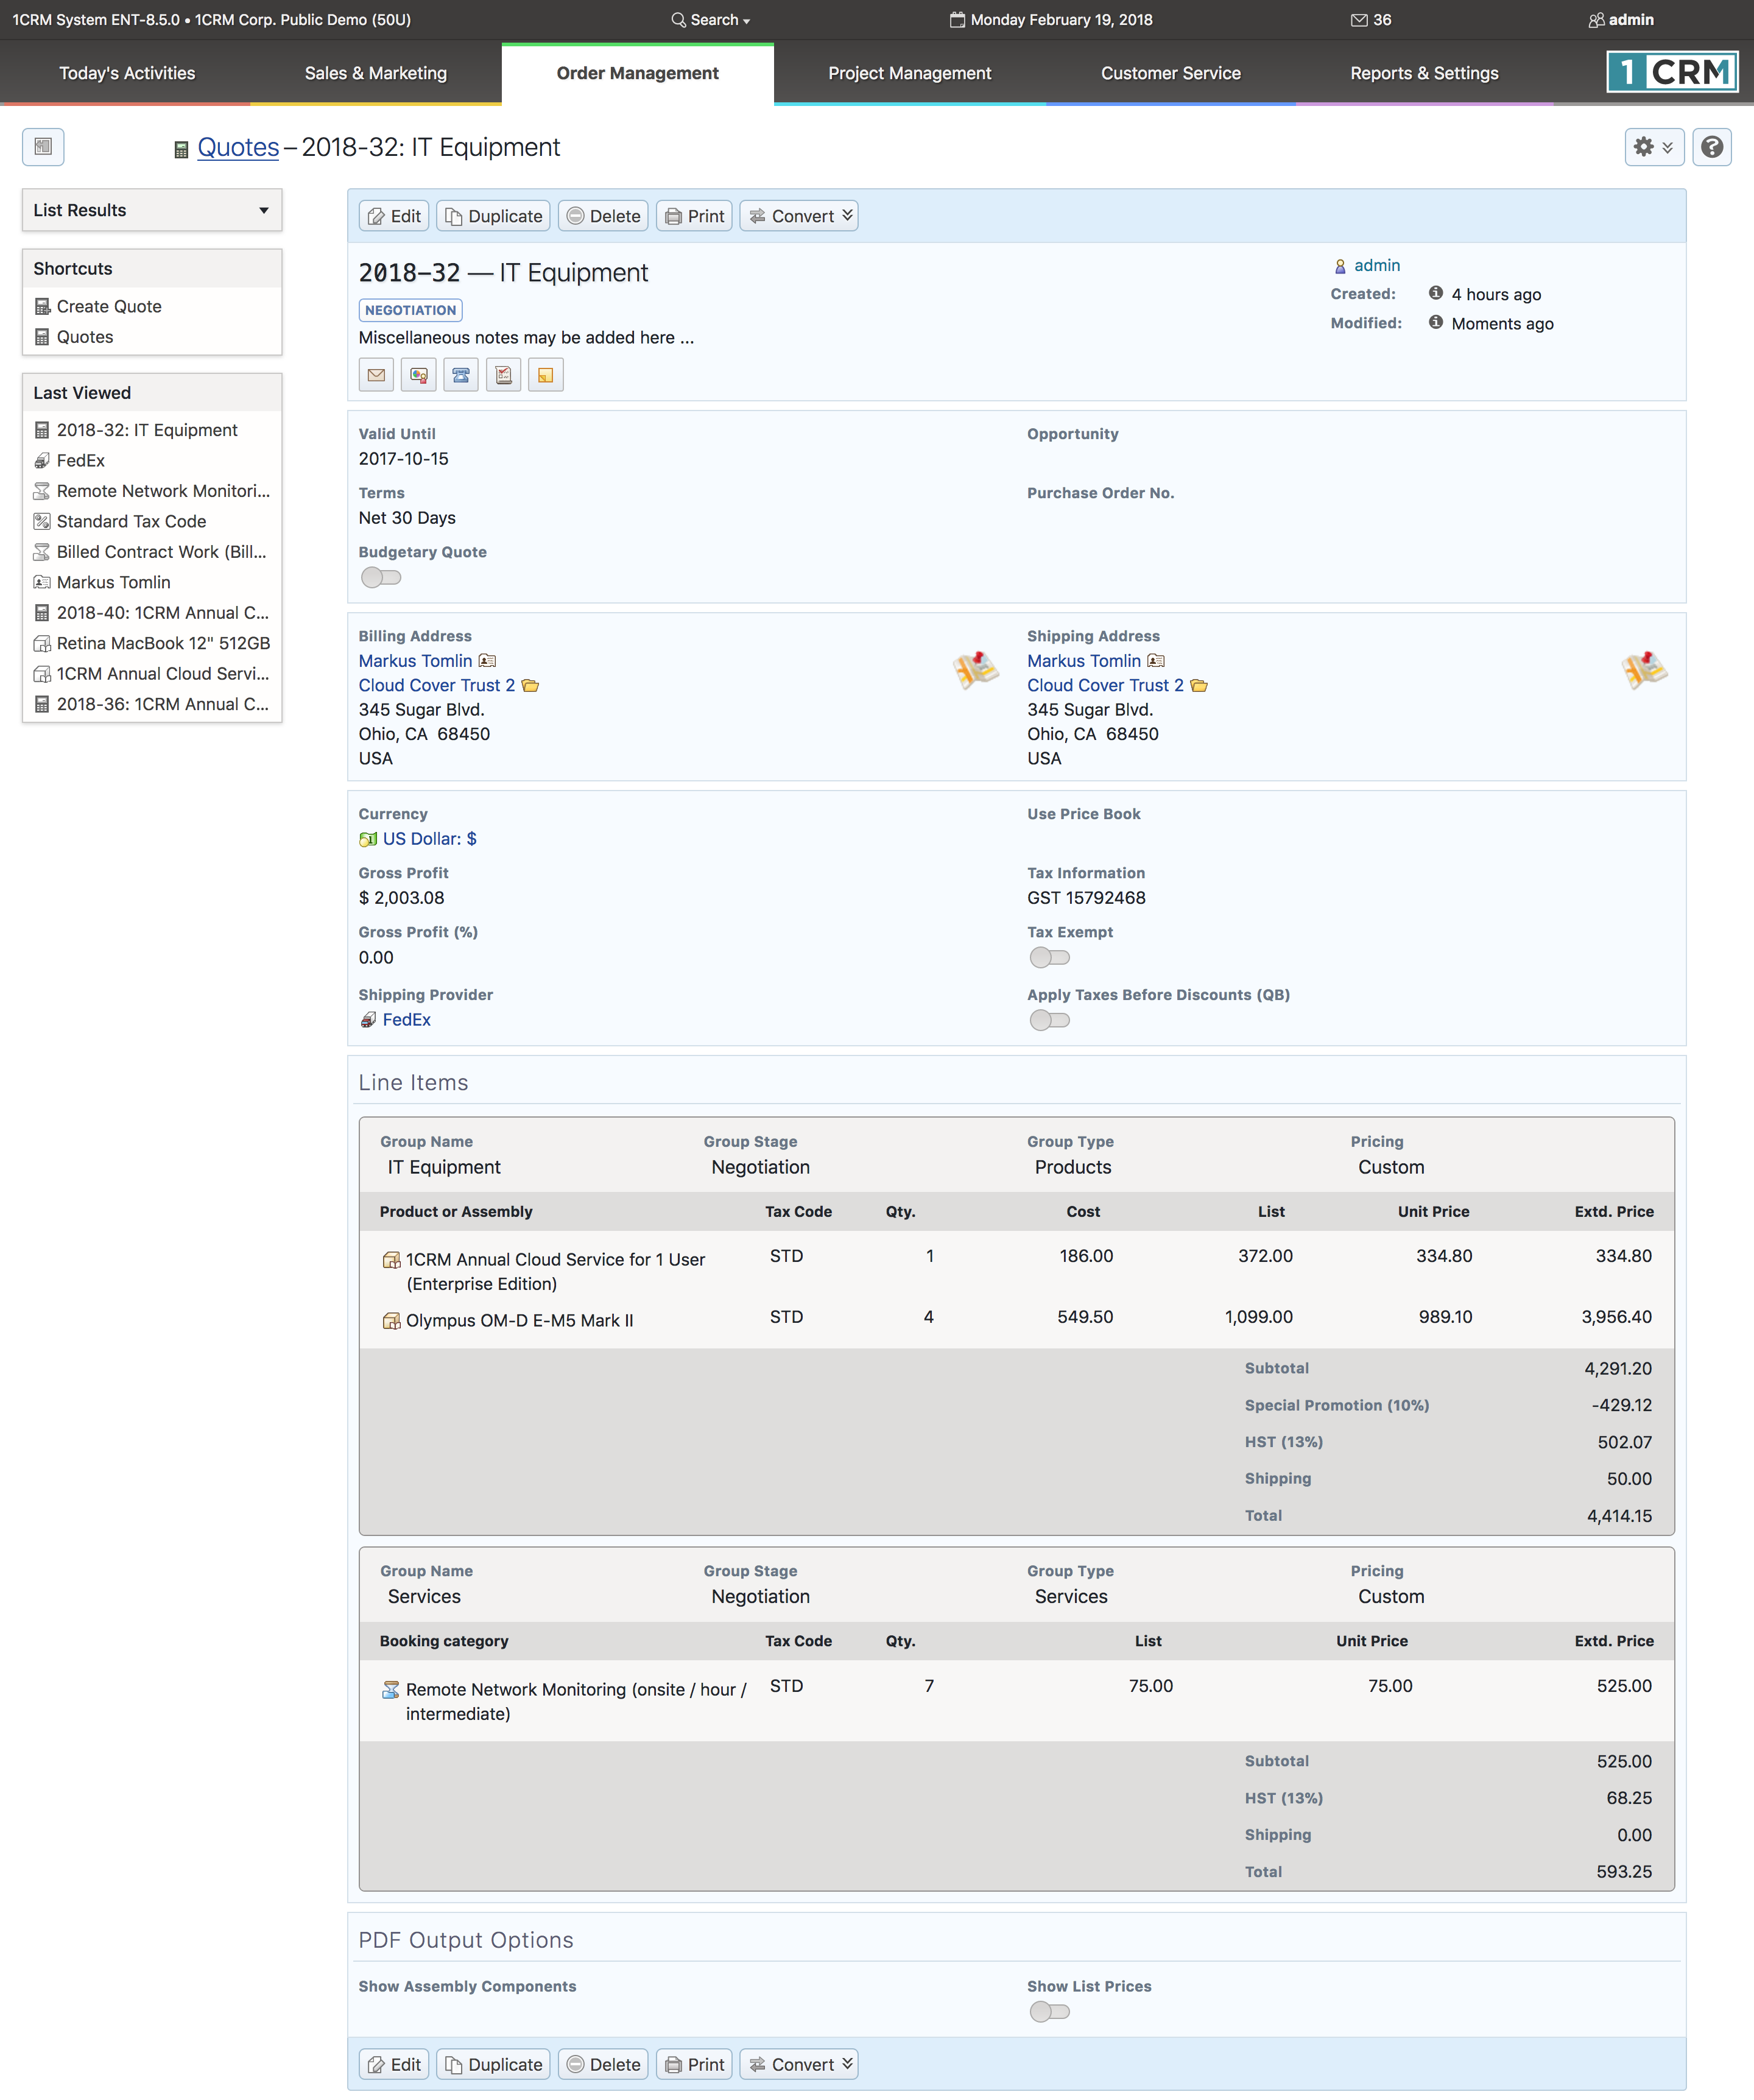1754x2100 pixels.
Task: Open Today's Activities tab
Action: (x=127, y=73)
